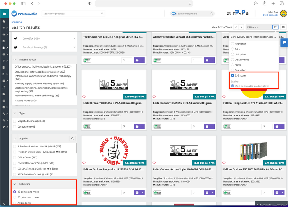Open cart dropdown arrow for Leitz Active Style

(212, 193)
